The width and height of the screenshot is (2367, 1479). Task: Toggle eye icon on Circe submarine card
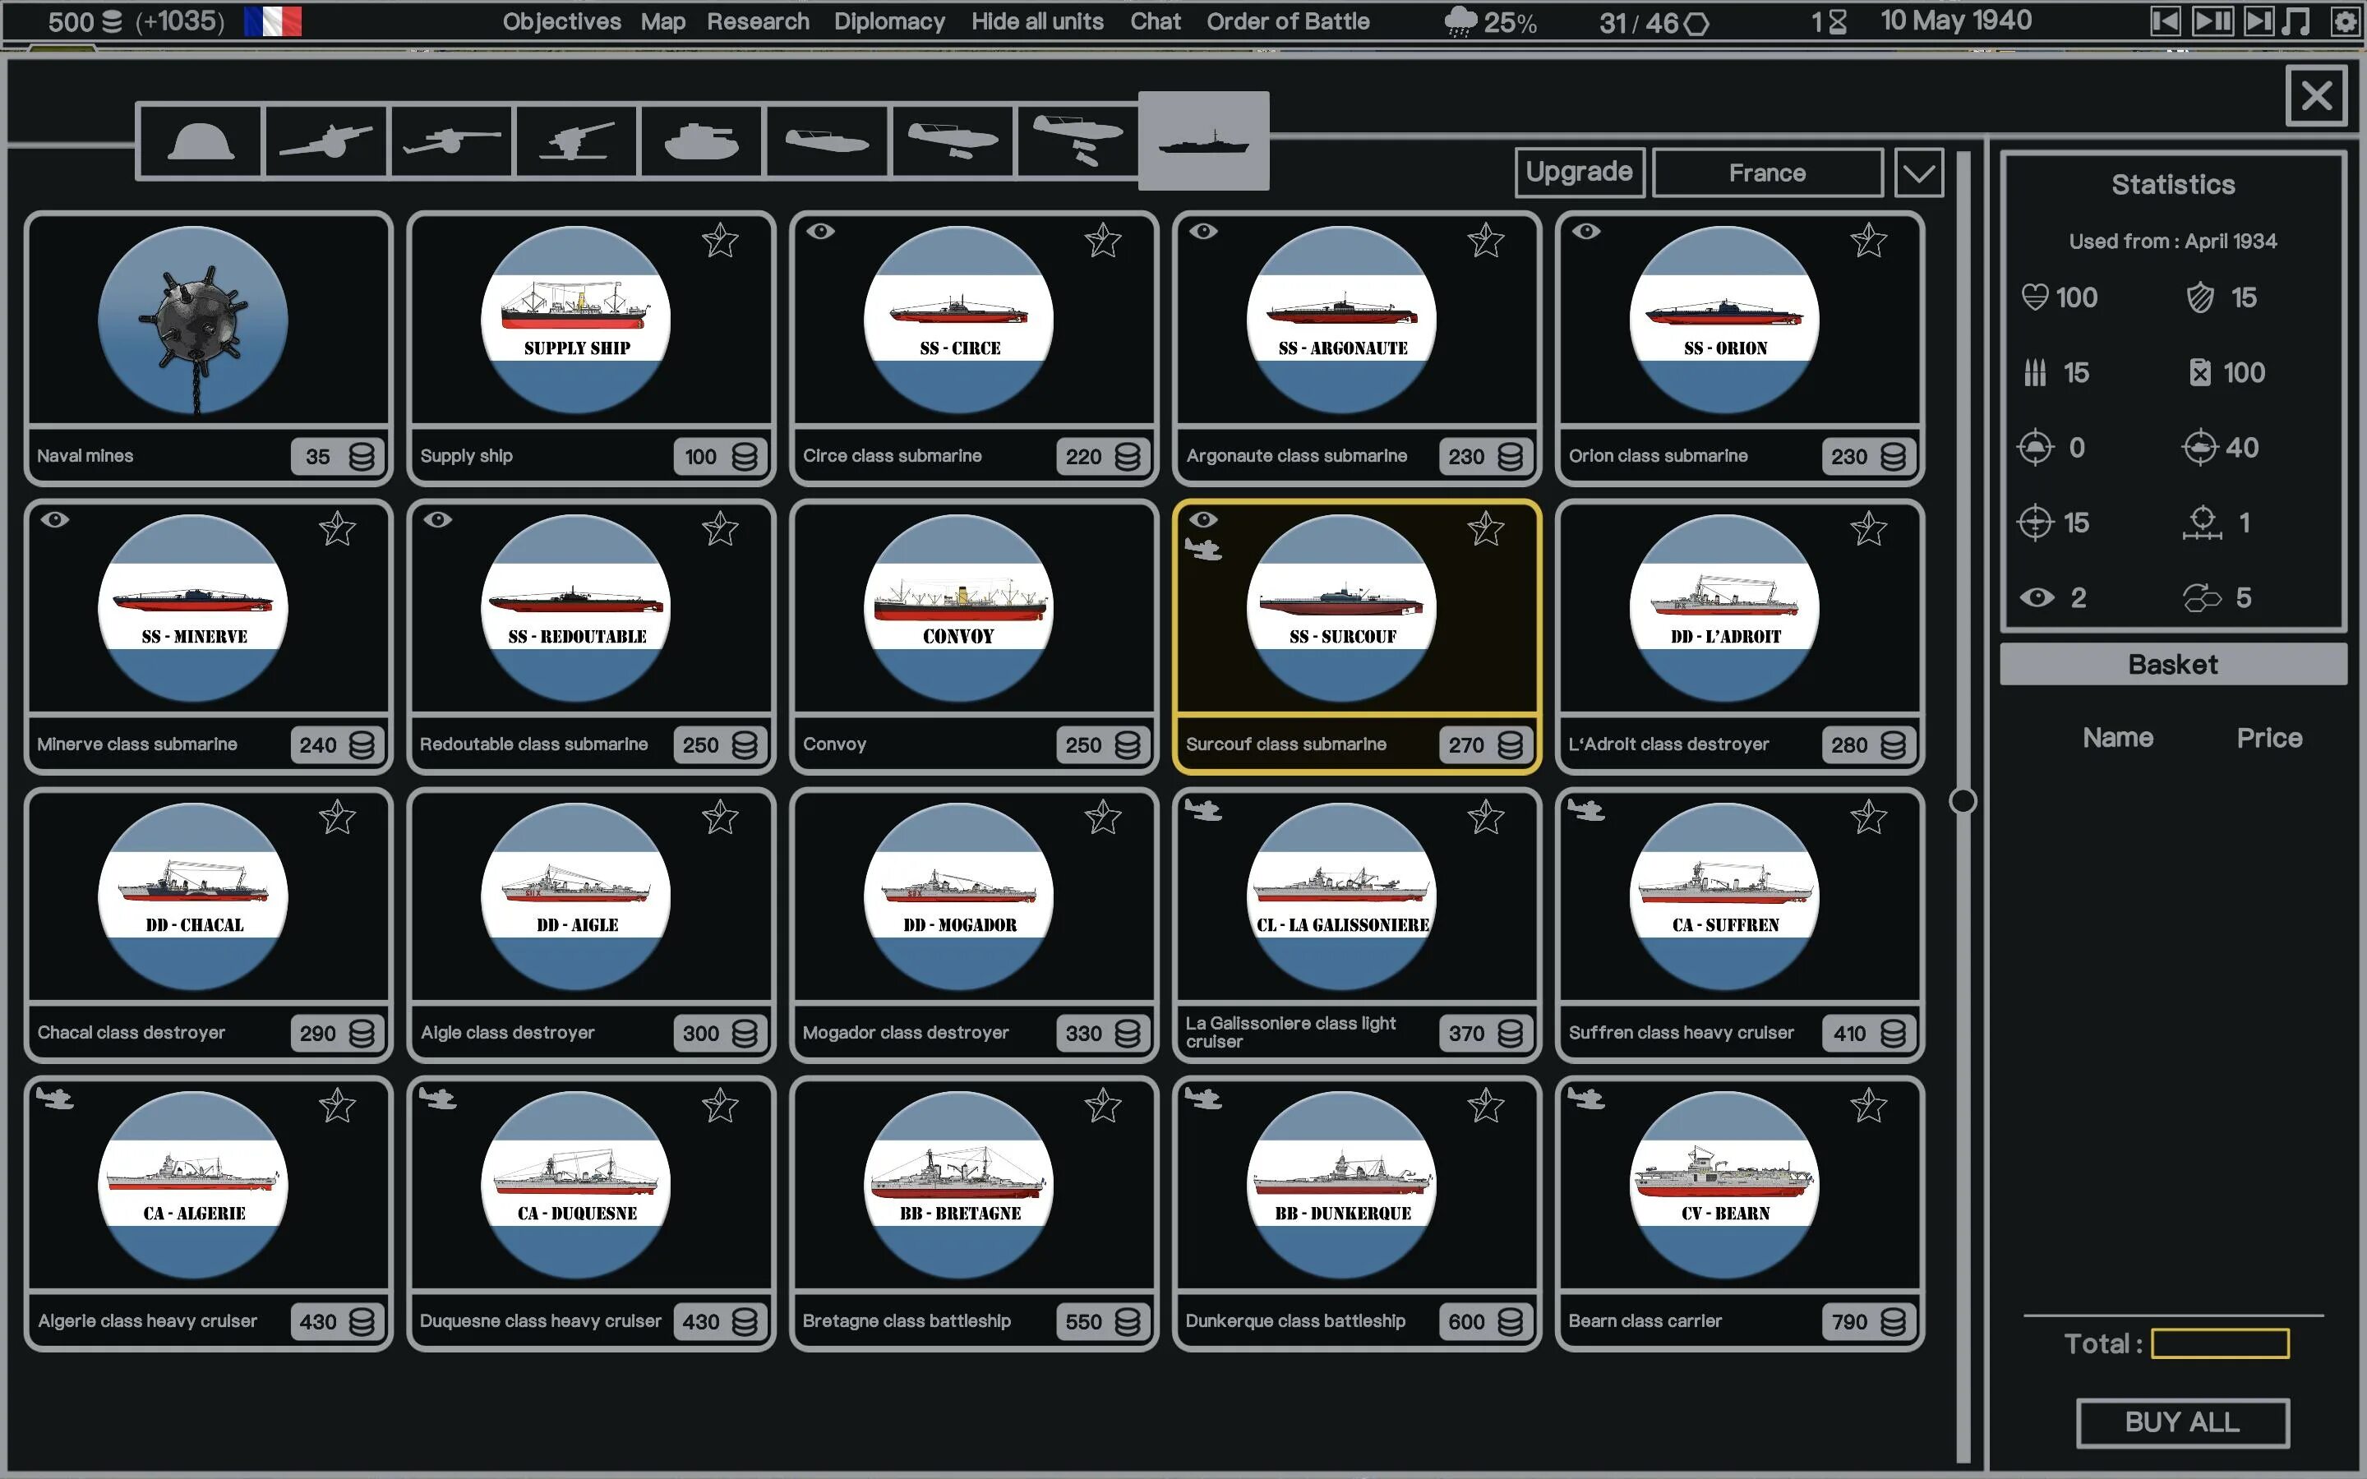[820, 232]
